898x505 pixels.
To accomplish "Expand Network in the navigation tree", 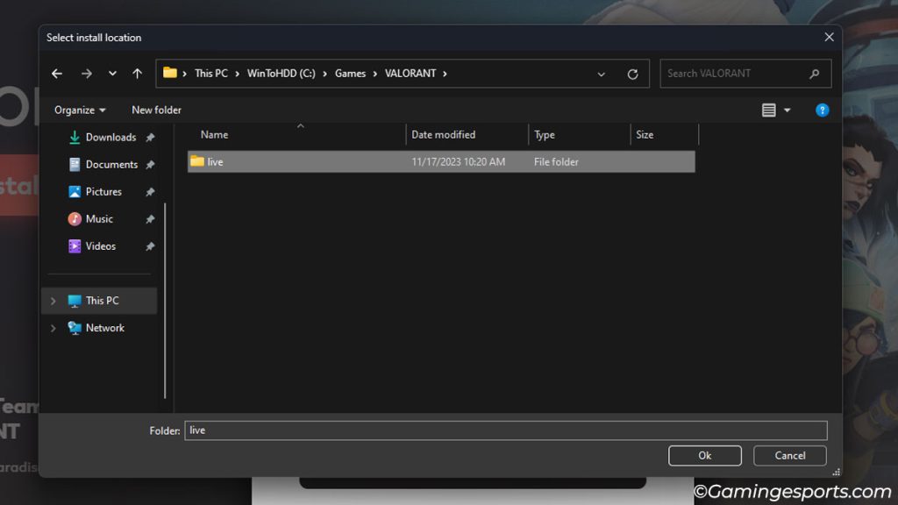I will 53,327.
